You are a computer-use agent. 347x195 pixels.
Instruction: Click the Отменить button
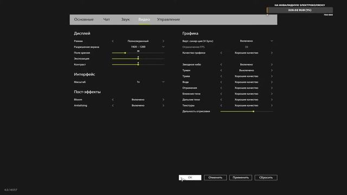[215, 178]
